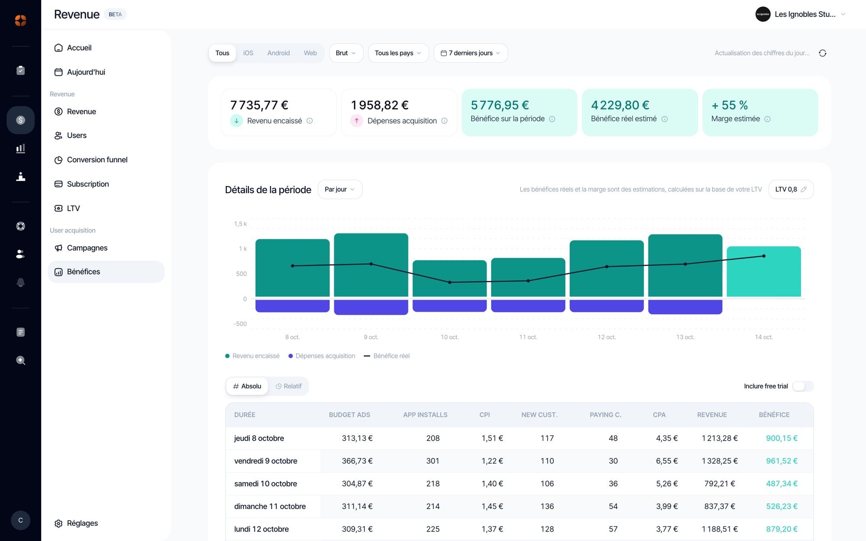
Task: Open the document icon in dark sidebar
Action: [20, 332]
